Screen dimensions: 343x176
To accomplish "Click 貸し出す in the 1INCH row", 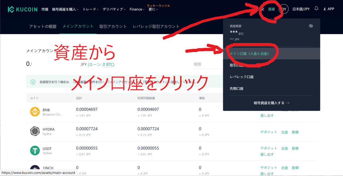I will click(267, 174).
